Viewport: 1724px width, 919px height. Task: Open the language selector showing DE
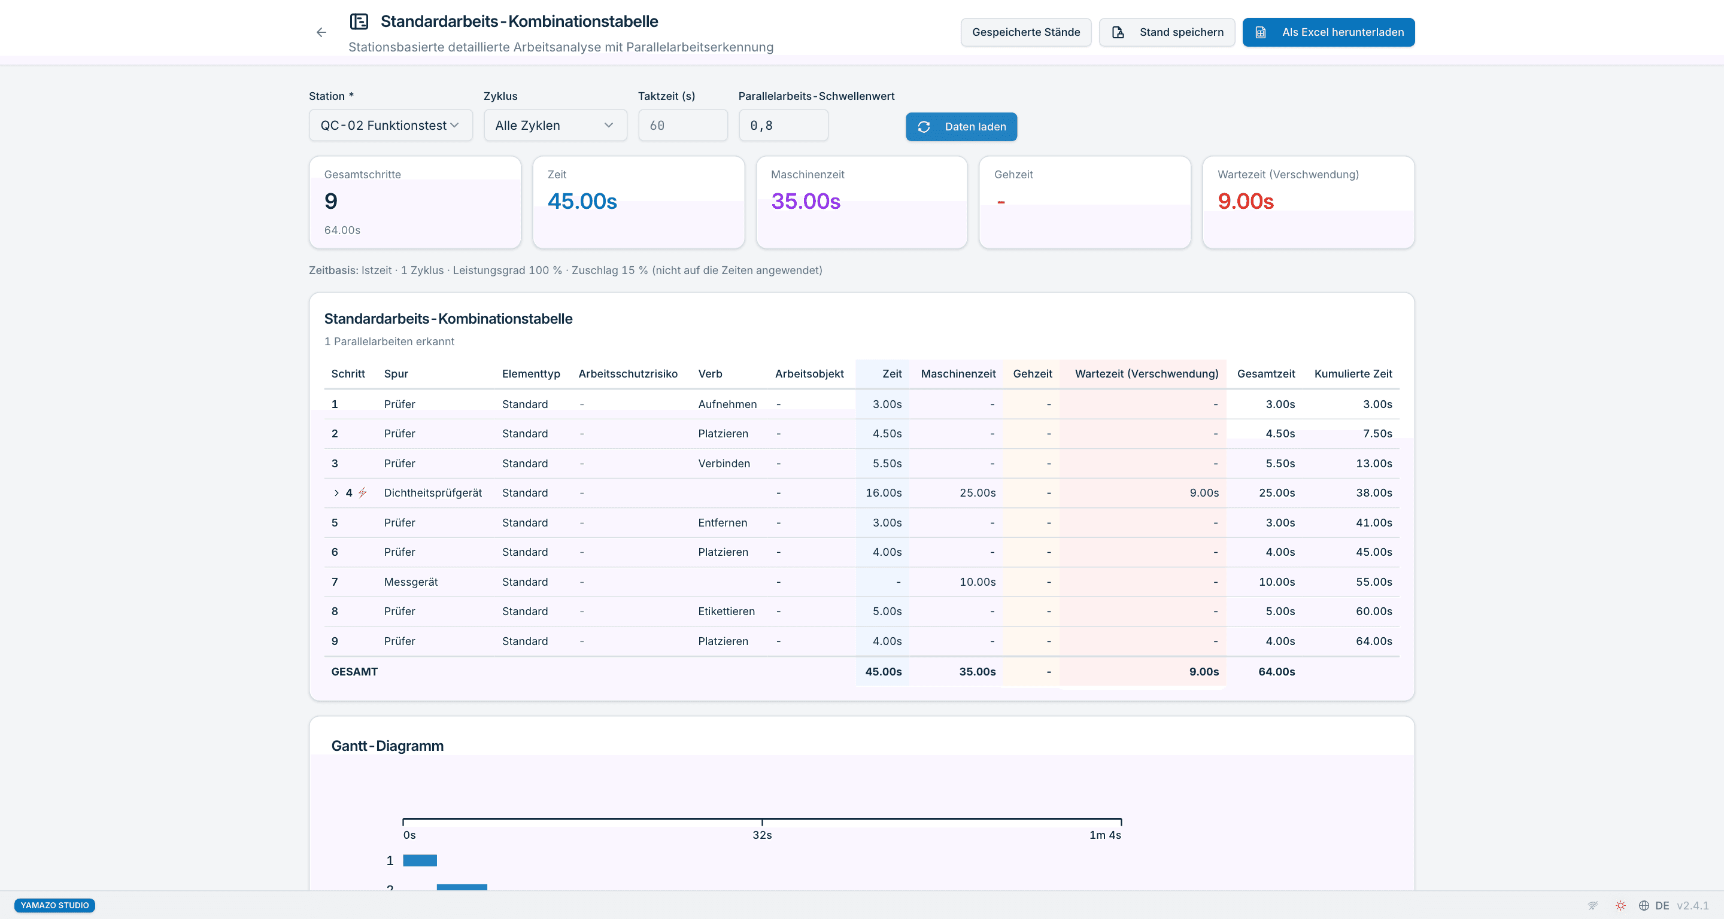click(1654, 905)
